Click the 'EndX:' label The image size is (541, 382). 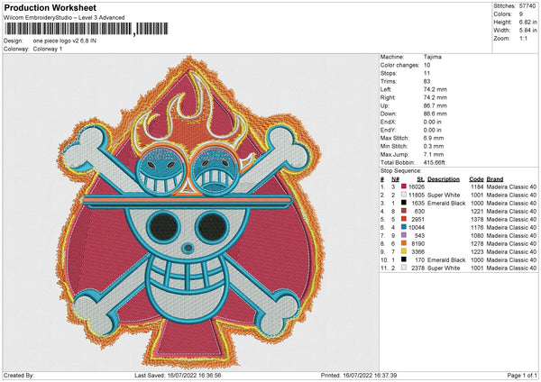click(x=388, y=122)
